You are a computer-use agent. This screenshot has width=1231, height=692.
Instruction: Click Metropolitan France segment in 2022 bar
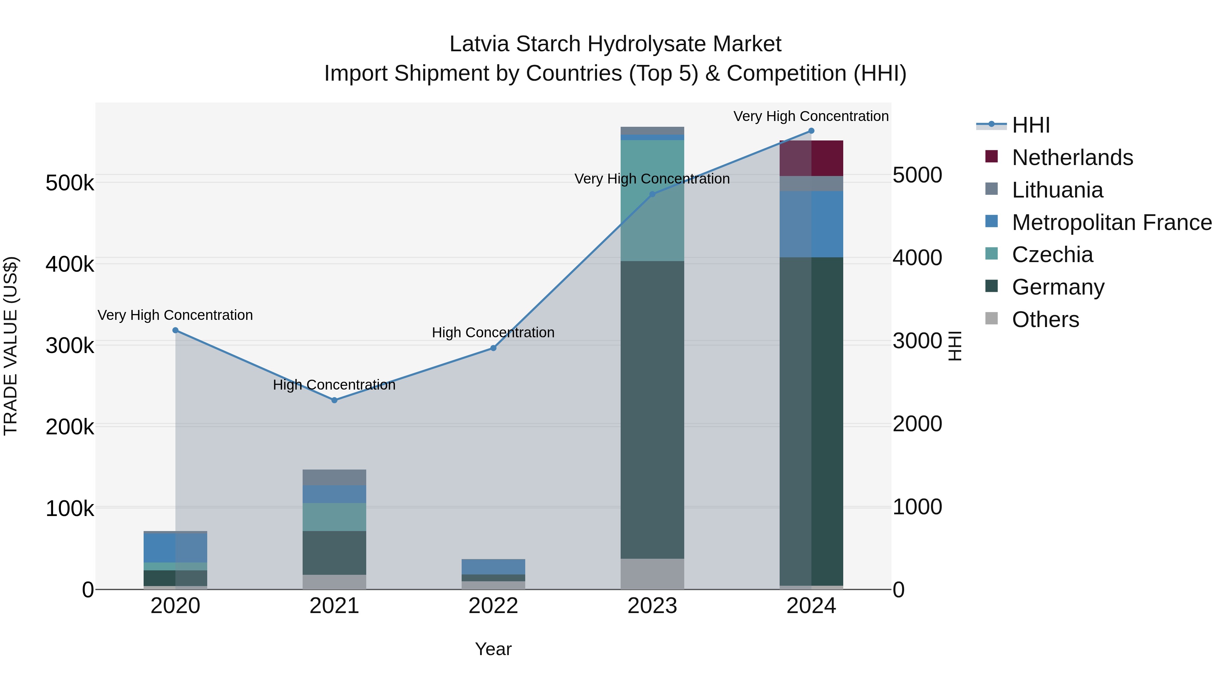[x=494, y=567]
